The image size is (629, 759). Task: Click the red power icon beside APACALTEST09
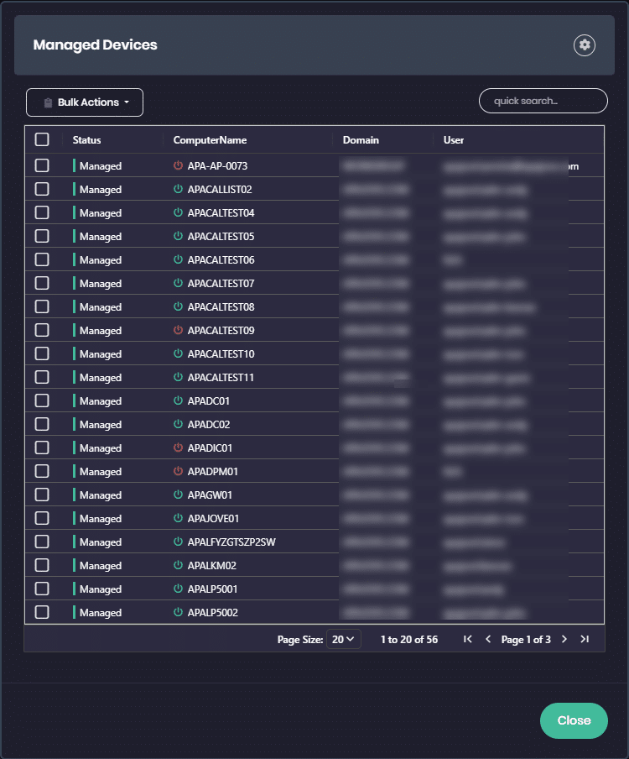coord(178,331)
